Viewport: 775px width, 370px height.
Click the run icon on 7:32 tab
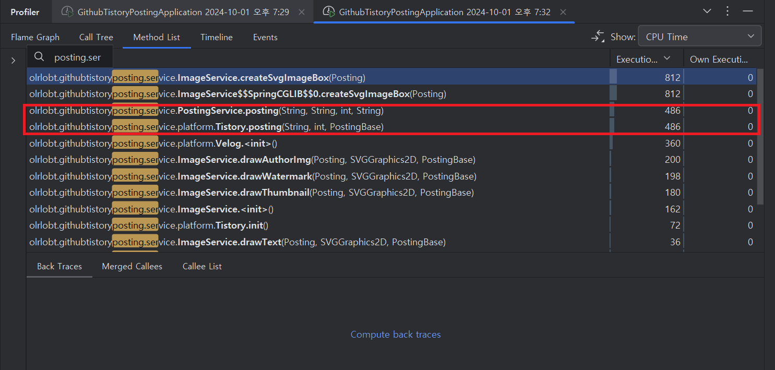click(328, 12)
